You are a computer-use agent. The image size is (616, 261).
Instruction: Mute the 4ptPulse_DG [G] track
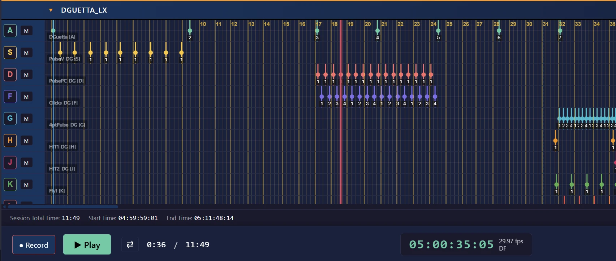pos(26,119)
